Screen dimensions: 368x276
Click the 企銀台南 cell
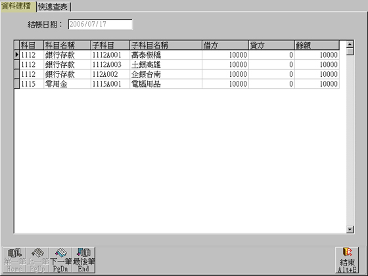166,74
